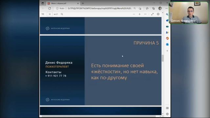Open PDF viewer settings gear

point(158,14)
